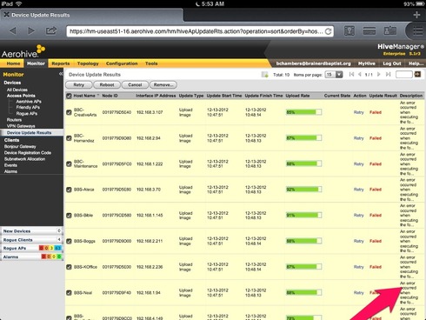Tap the browser share icon

point(51,30)
